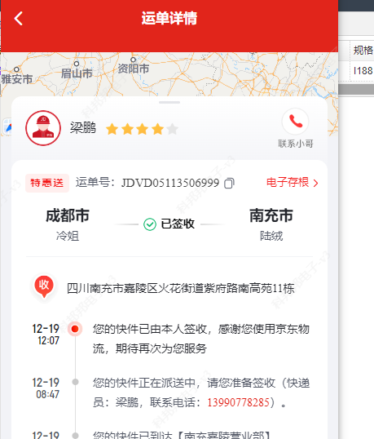Click the map navigation icon at left edge
374x439 pixels.
7,126
